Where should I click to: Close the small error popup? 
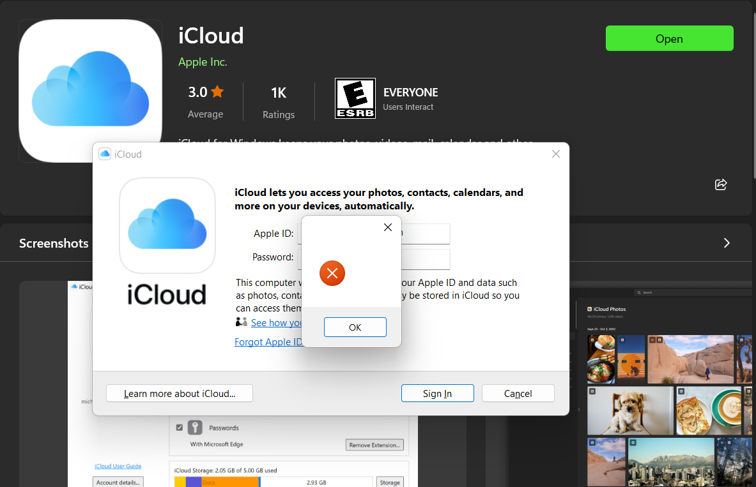(388, 227)
